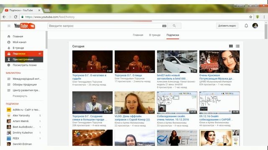Screen dimensions: 268x150
Task: Click the page vertical scrollbar
Action: 266,32
